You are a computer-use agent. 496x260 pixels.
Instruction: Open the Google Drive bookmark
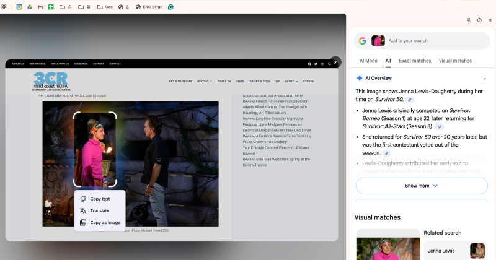[30, 7]
